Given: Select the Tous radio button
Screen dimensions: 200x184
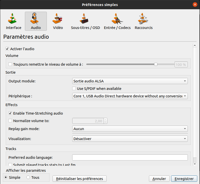Looking at the screenshot, I should (x=28, y=177).
